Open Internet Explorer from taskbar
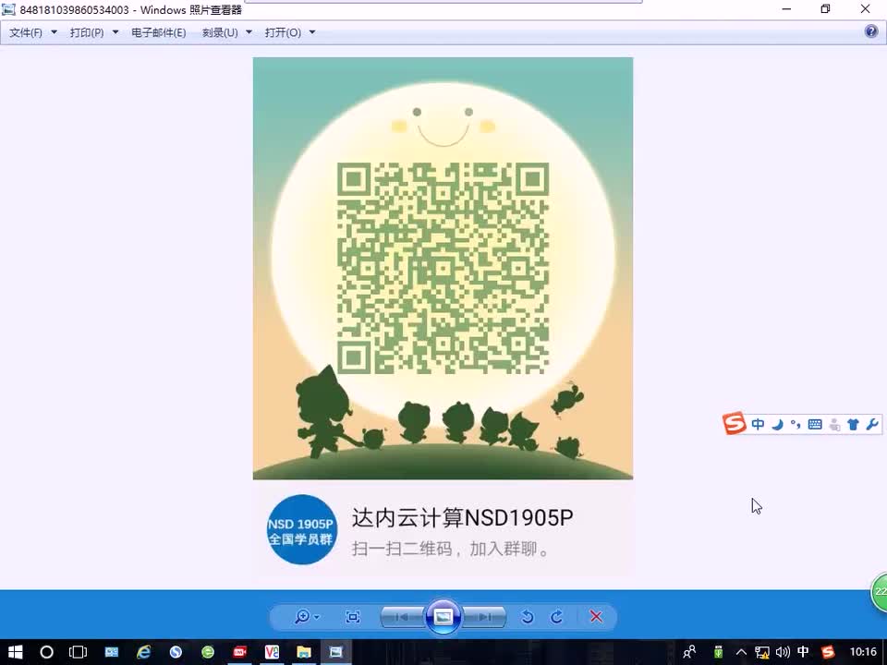Image resolution: width=887 pixels, height=665 pixels. [144, 652]
